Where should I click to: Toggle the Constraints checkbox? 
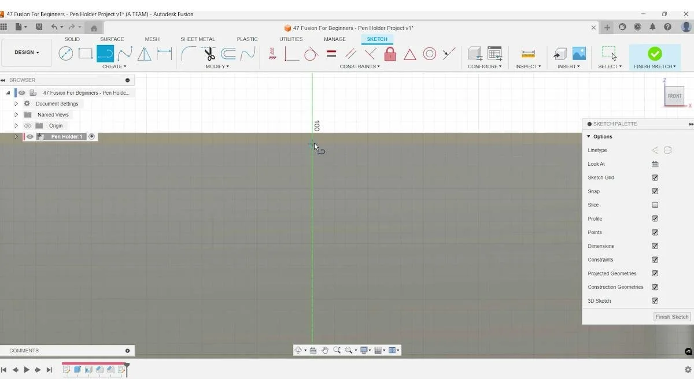(x=655, y=260)
